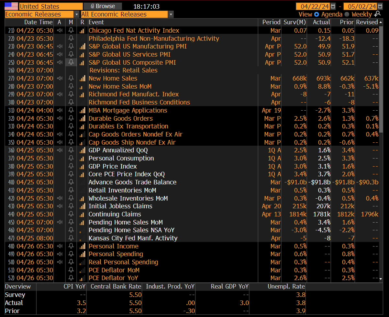Image resolution: width=389 pixels, height=317 pixels.
Task: Click the relevance bars icon for Durable Goods Orders
Action: [83, 118]
